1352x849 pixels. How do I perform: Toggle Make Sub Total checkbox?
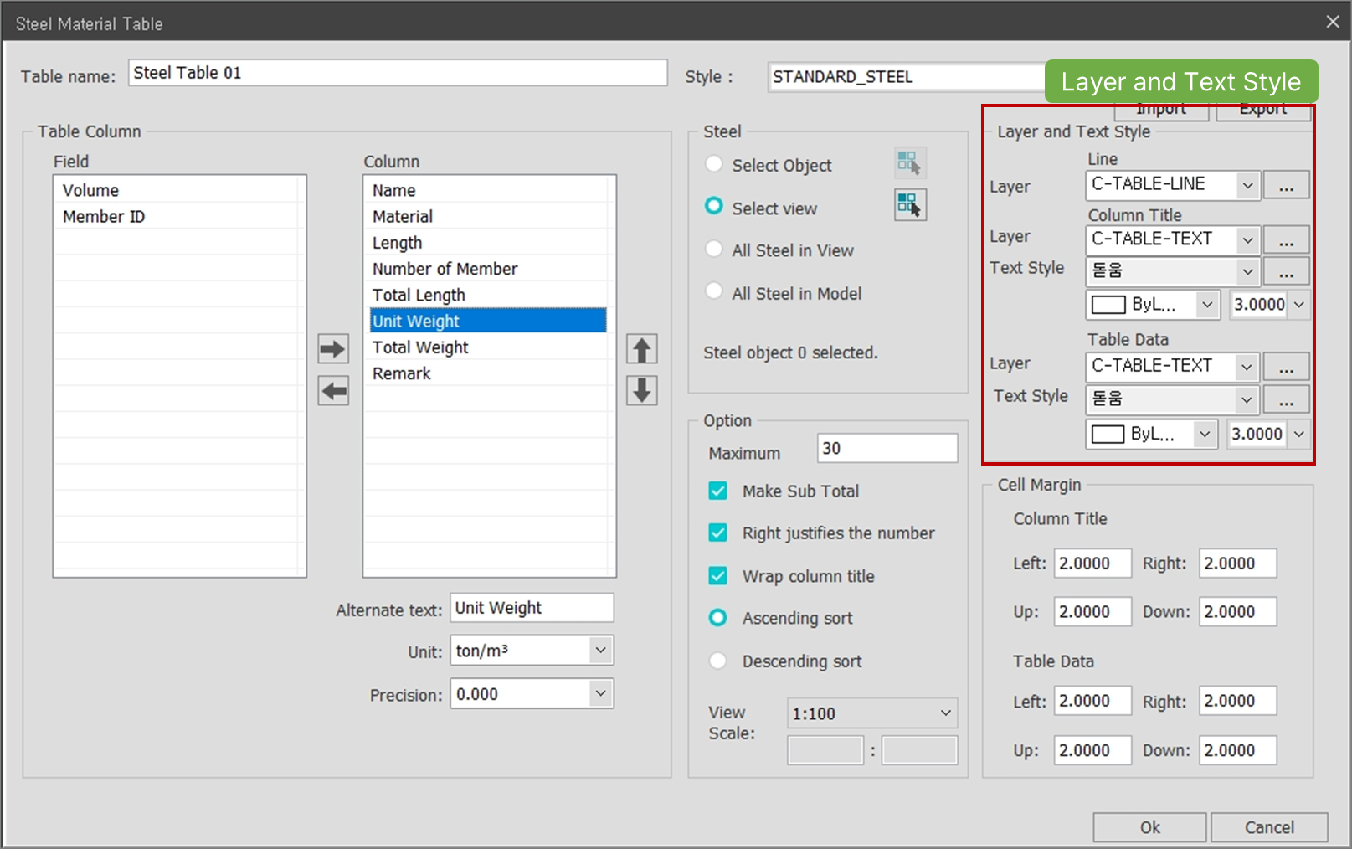point(718,491)
